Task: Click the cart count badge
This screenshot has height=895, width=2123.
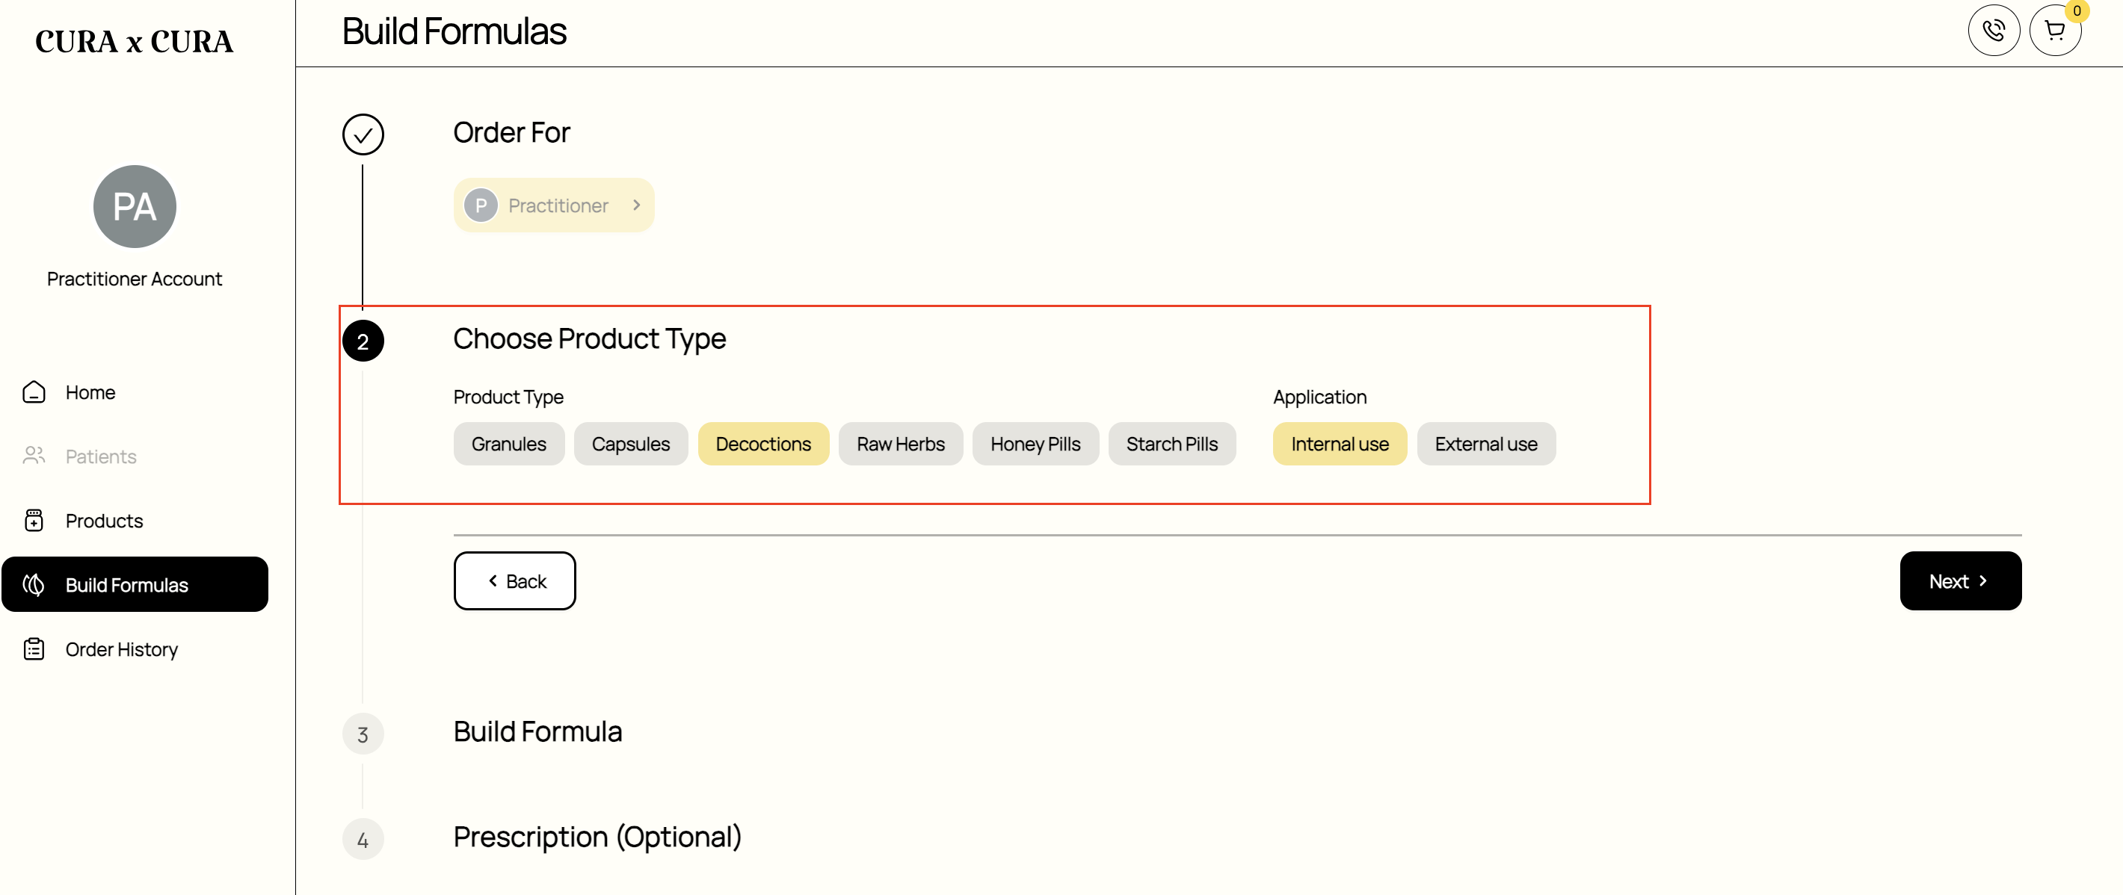Action: 2076,10
